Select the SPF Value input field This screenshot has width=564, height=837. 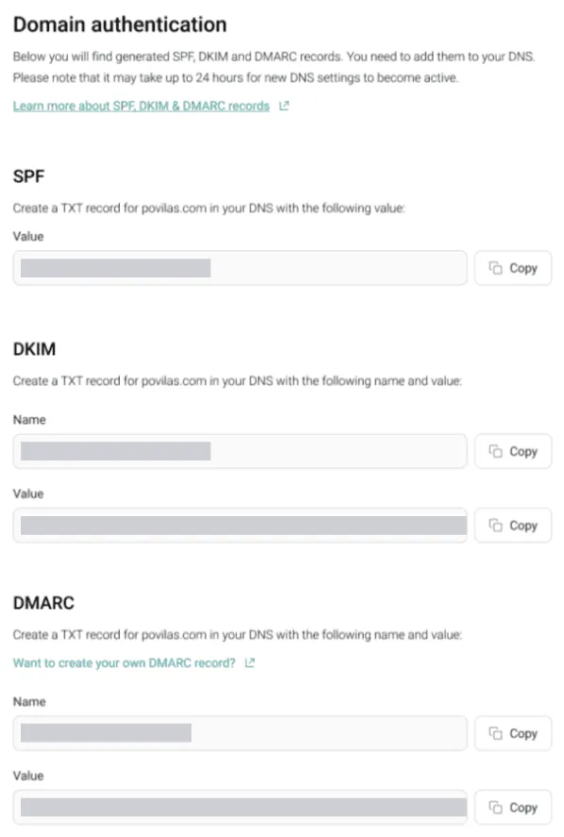(x=241, y=268)
